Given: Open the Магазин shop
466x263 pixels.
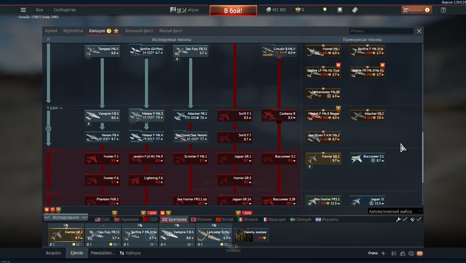Looking at the screenshot, I should 416,10.
